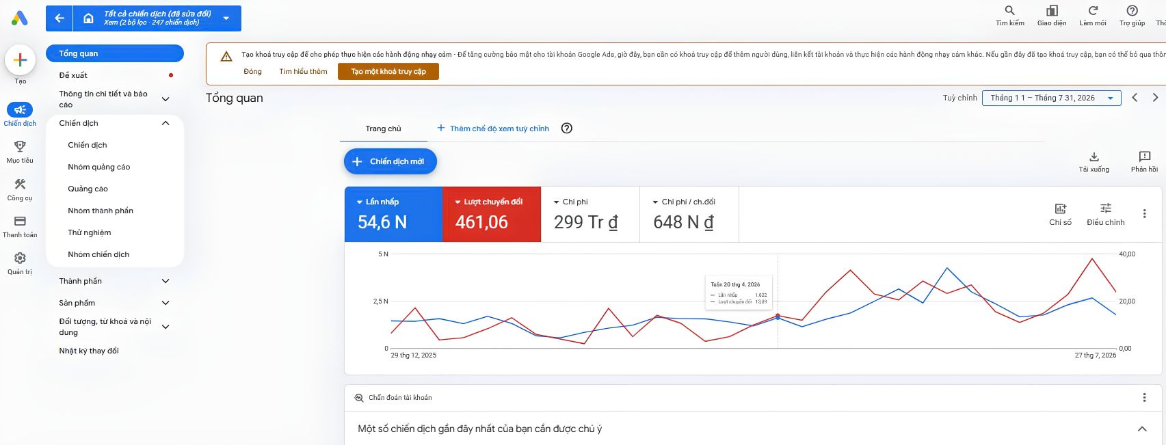Click the Tuỳ chỉnh label
This screenshot has width=1166, height=445.
[959, 98]
